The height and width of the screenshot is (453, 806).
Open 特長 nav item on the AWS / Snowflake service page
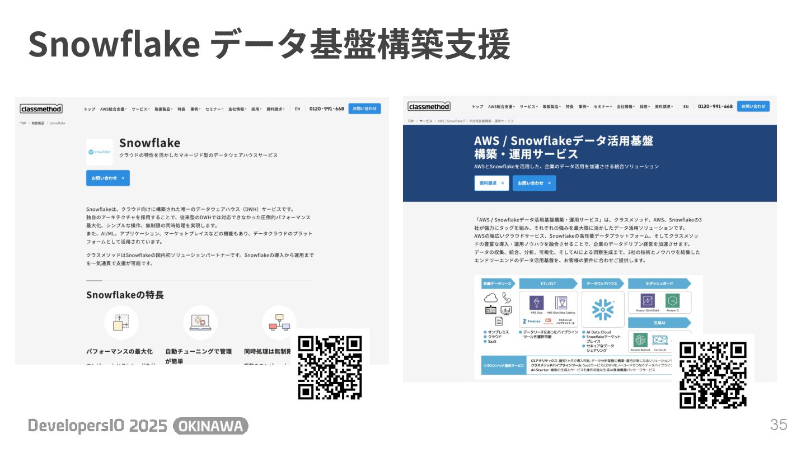570,106
